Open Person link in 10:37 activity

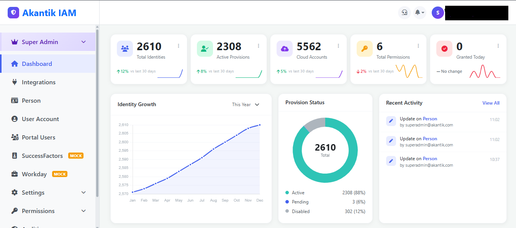tap(430, 159)
